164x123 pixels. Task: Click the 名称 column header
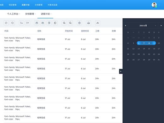[39, 31]
